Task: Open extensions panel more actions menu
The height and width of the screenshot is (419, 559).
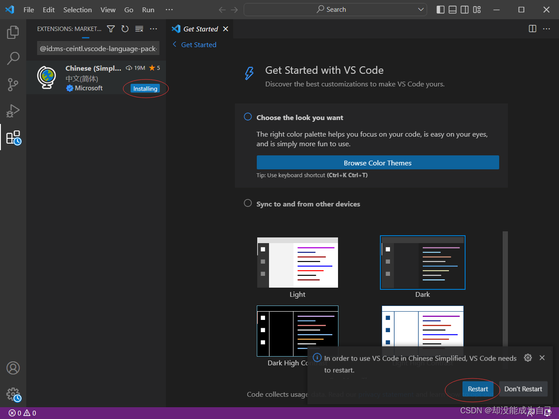Action: pyautogui.click(x=153, y=29)
